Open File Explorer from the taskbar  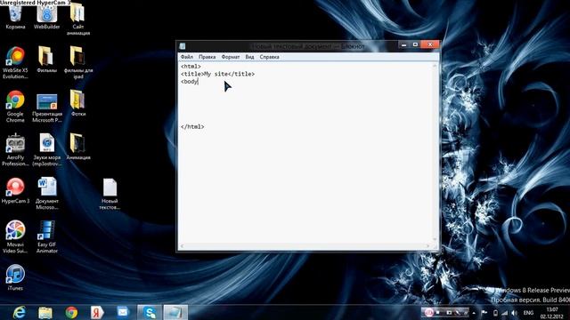tap(45, 312)
